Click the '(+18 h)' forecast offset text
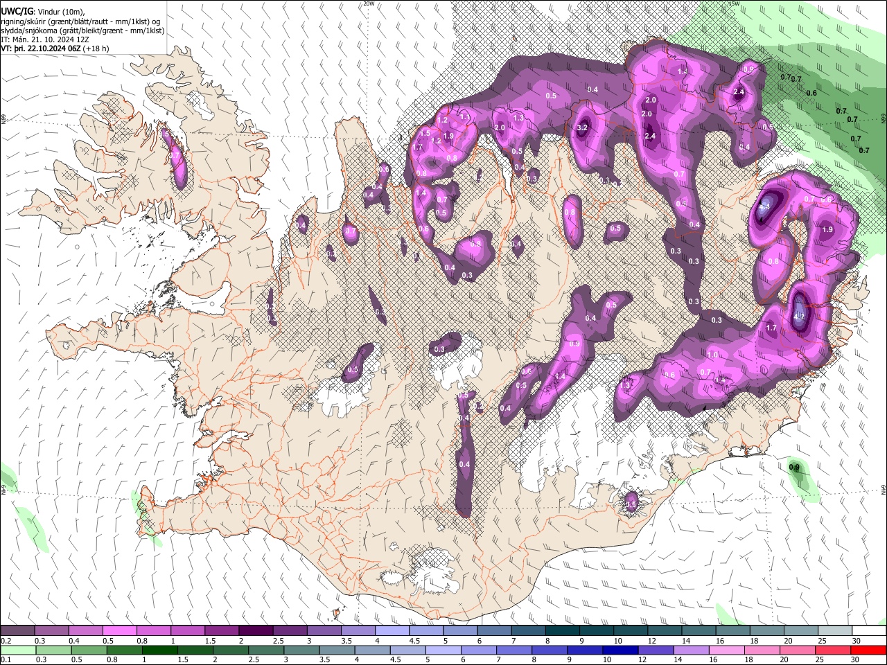This screenshot has height=665, width=887. tap(96, 49)
